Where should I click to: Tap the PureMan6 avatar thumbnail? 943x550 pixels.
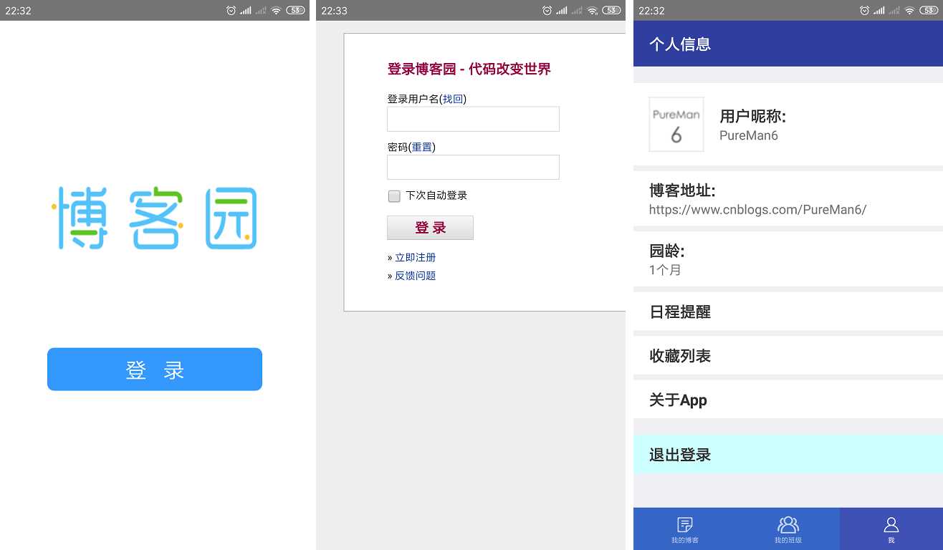[x=676, y=125]
